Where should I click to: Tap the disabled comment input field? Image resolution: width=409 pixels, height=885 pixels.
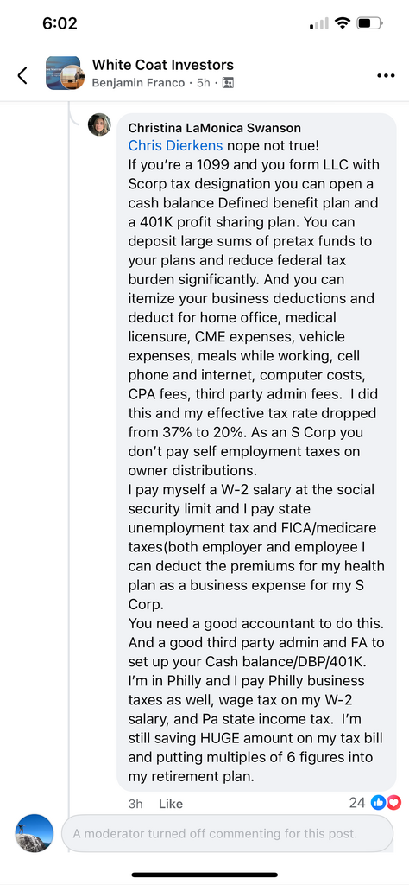click(x=227, y=833)
